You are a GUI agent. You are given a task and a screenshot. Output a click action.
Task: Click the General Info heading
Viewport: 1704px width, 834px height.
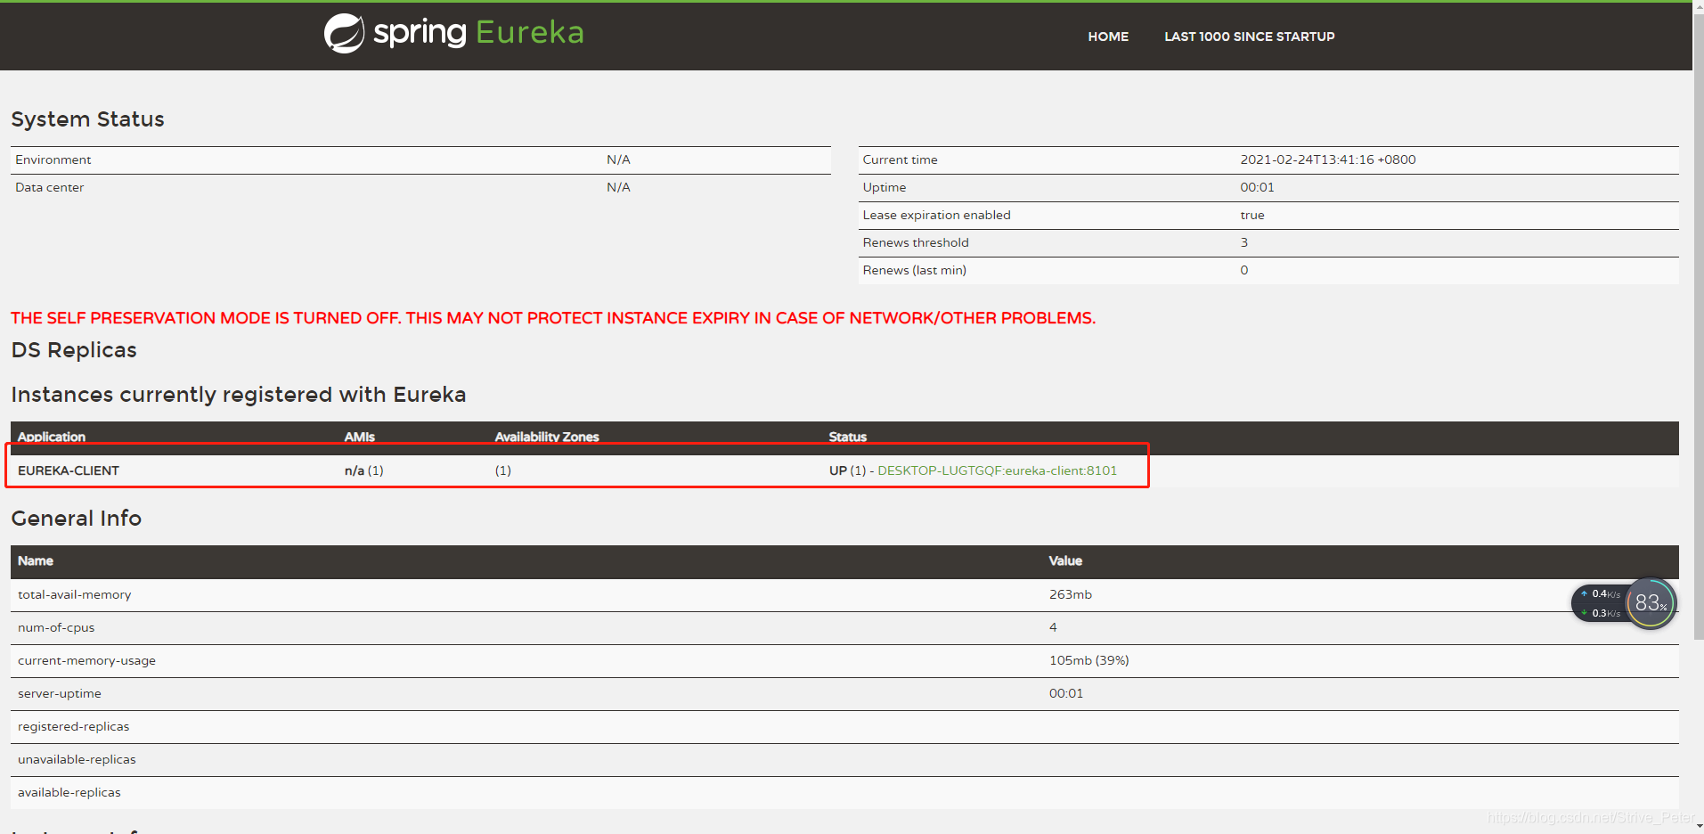pyautogui.click(x=77, y=519)
